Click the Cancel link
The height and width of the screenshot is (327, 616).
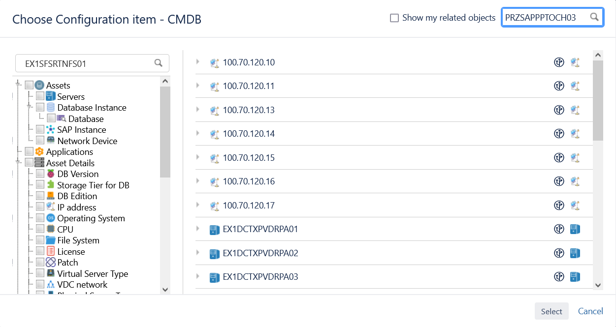tap(590, 311)
